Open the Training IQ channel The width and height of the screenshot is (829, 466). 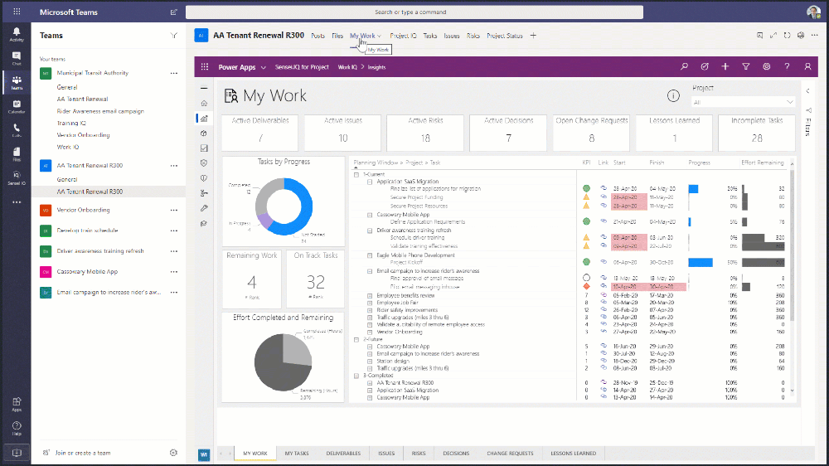tap(71, 124)
